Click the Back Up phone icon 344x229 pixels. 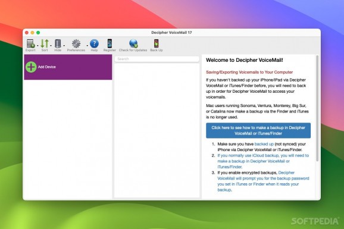point(156,43)
